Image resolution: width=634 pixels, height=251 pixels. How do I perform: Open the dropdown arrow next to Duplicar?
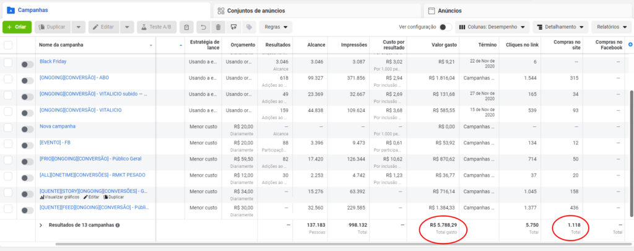tap(79, 27)
